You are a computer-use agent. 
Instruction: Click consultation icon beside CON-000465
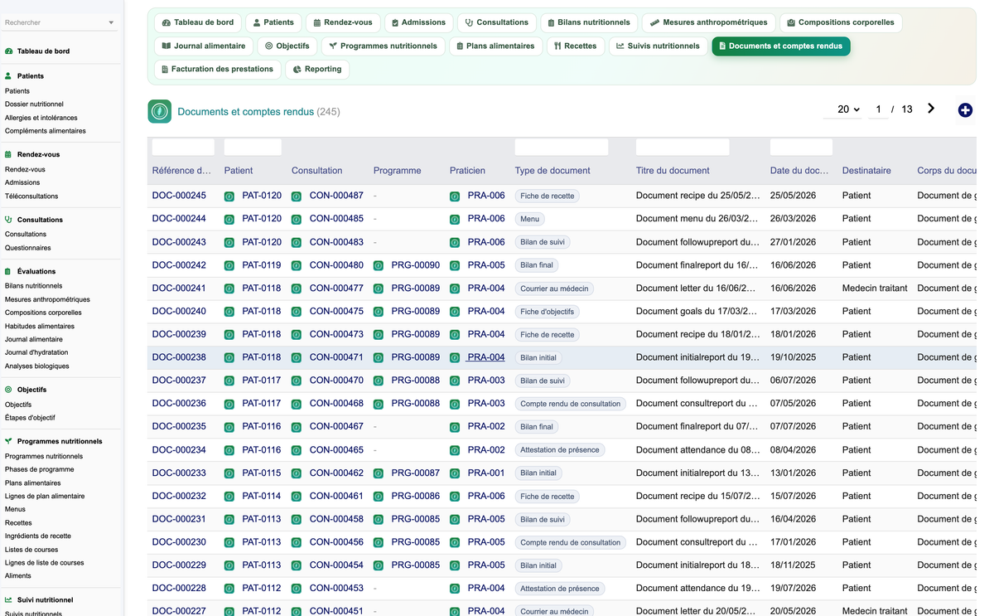[x=297, y=450]
